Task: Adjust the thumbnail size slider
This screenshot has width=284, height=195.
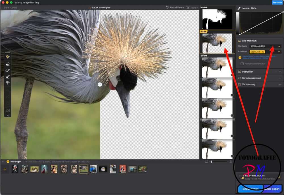Action: click(212, 162)
